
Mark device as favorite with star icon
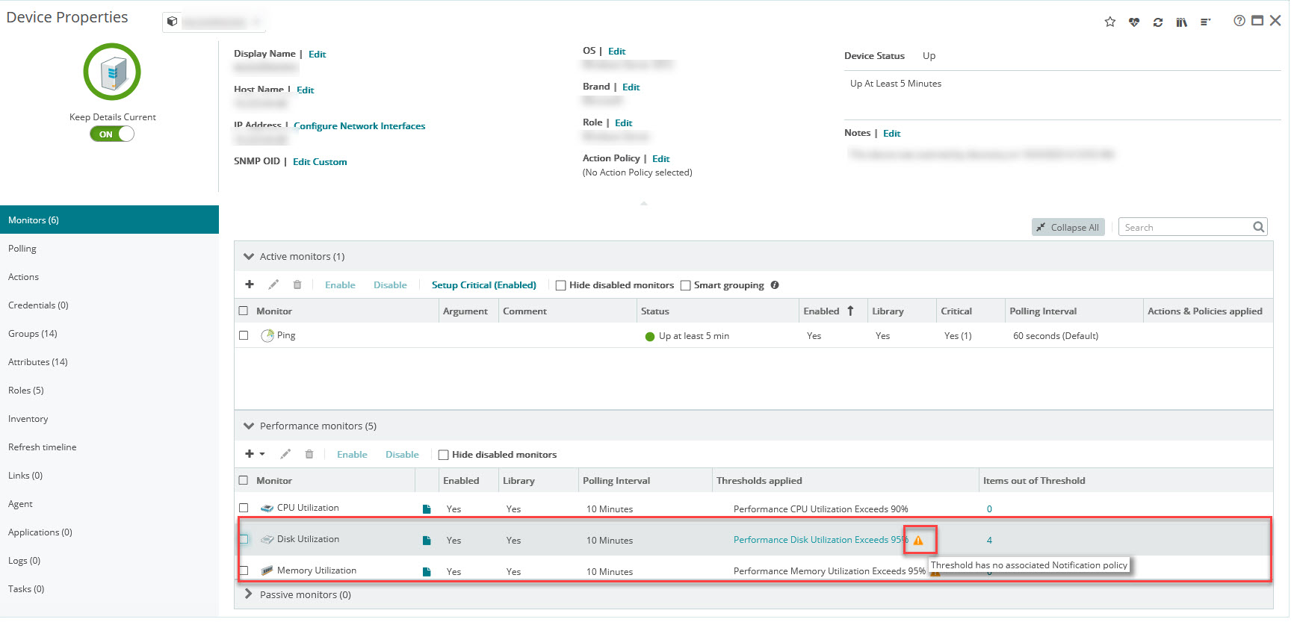point(1109,22)
